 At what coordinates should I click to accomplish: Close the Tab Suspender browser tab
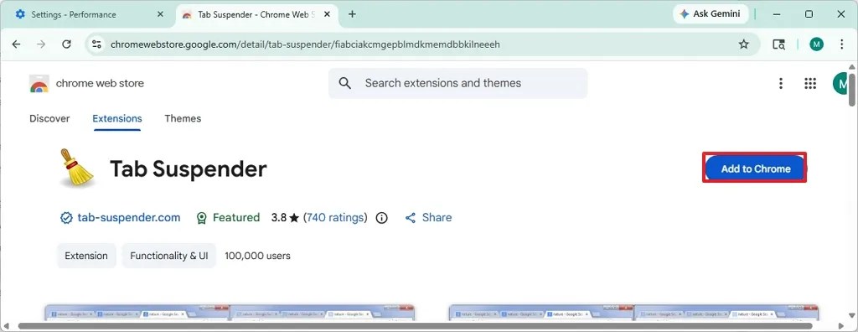pyautogui.click(x=326, y=14)
